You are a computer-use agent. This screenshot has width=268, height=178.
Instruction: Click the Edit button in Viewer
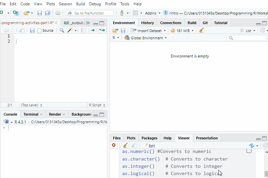click(149, 146)
